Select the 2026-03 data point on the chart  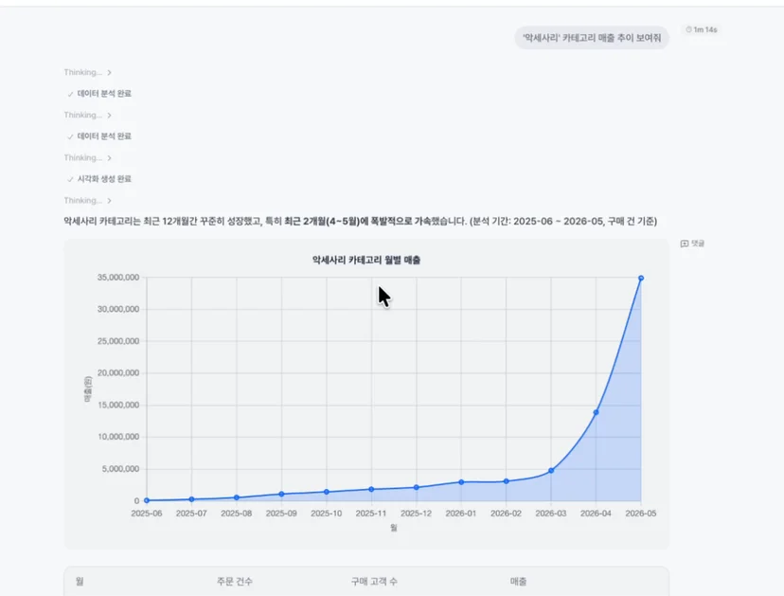[x=551, y=470]
